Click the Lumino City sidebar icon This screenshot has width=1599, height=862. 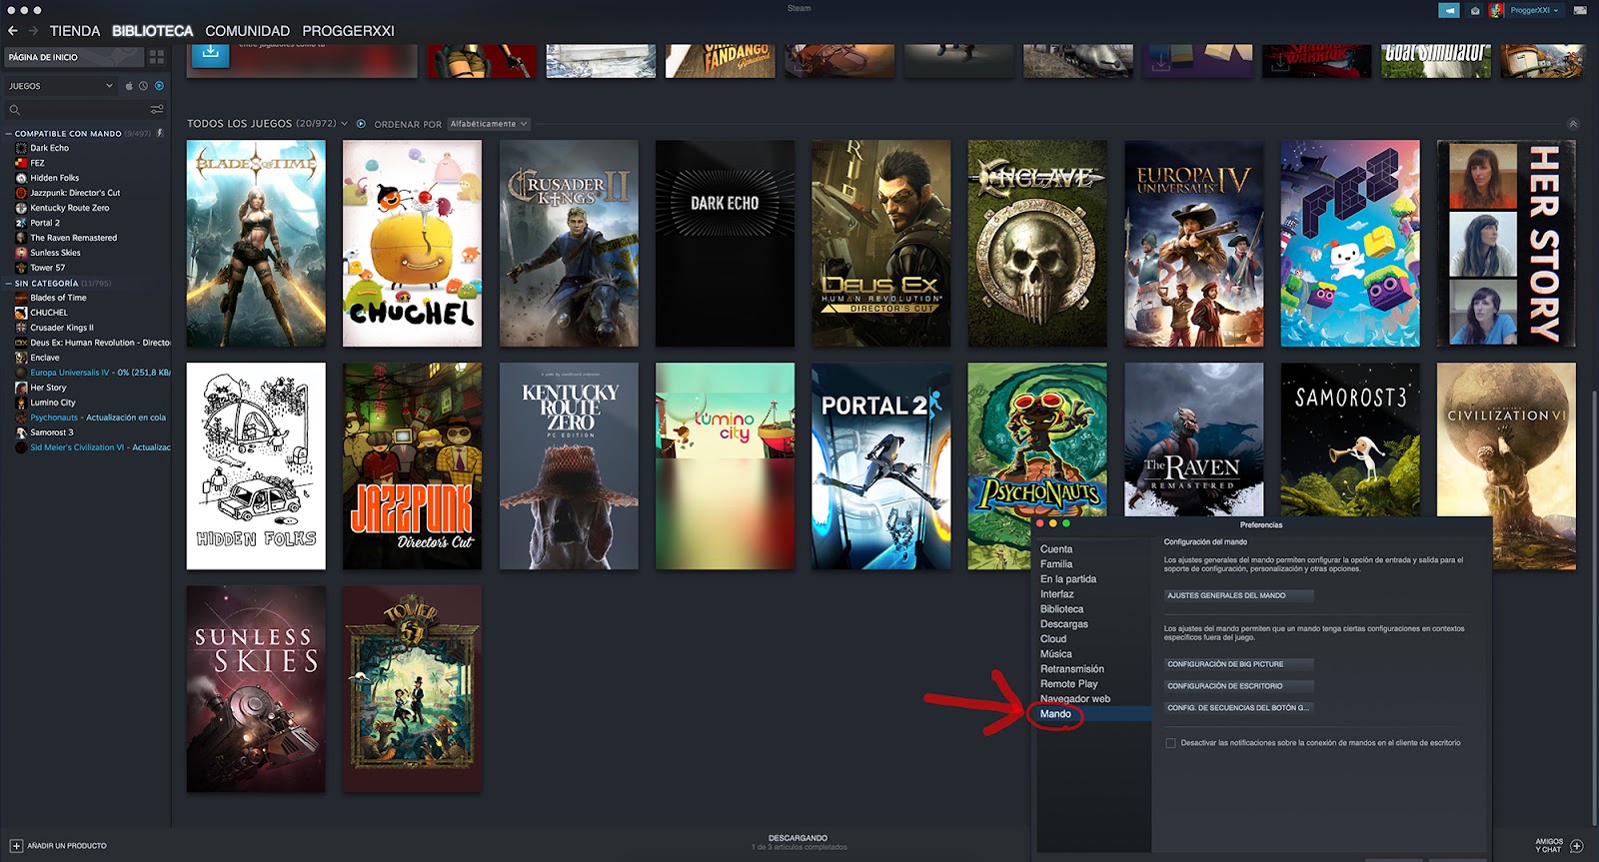coord(21,403)
